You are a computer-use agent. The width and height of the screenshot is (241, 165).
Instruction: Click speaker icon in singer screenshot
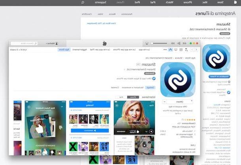coord(151,131)
